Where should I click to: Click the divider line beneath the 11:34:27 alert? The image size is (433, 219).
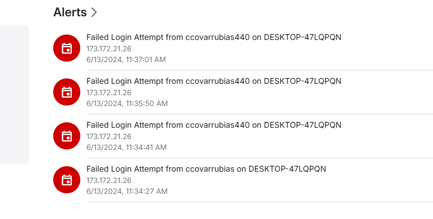(x=260, y=202)
